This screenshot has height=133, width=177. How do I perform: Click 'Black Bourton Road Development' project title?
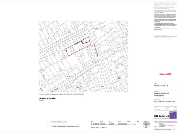point(162,94)
